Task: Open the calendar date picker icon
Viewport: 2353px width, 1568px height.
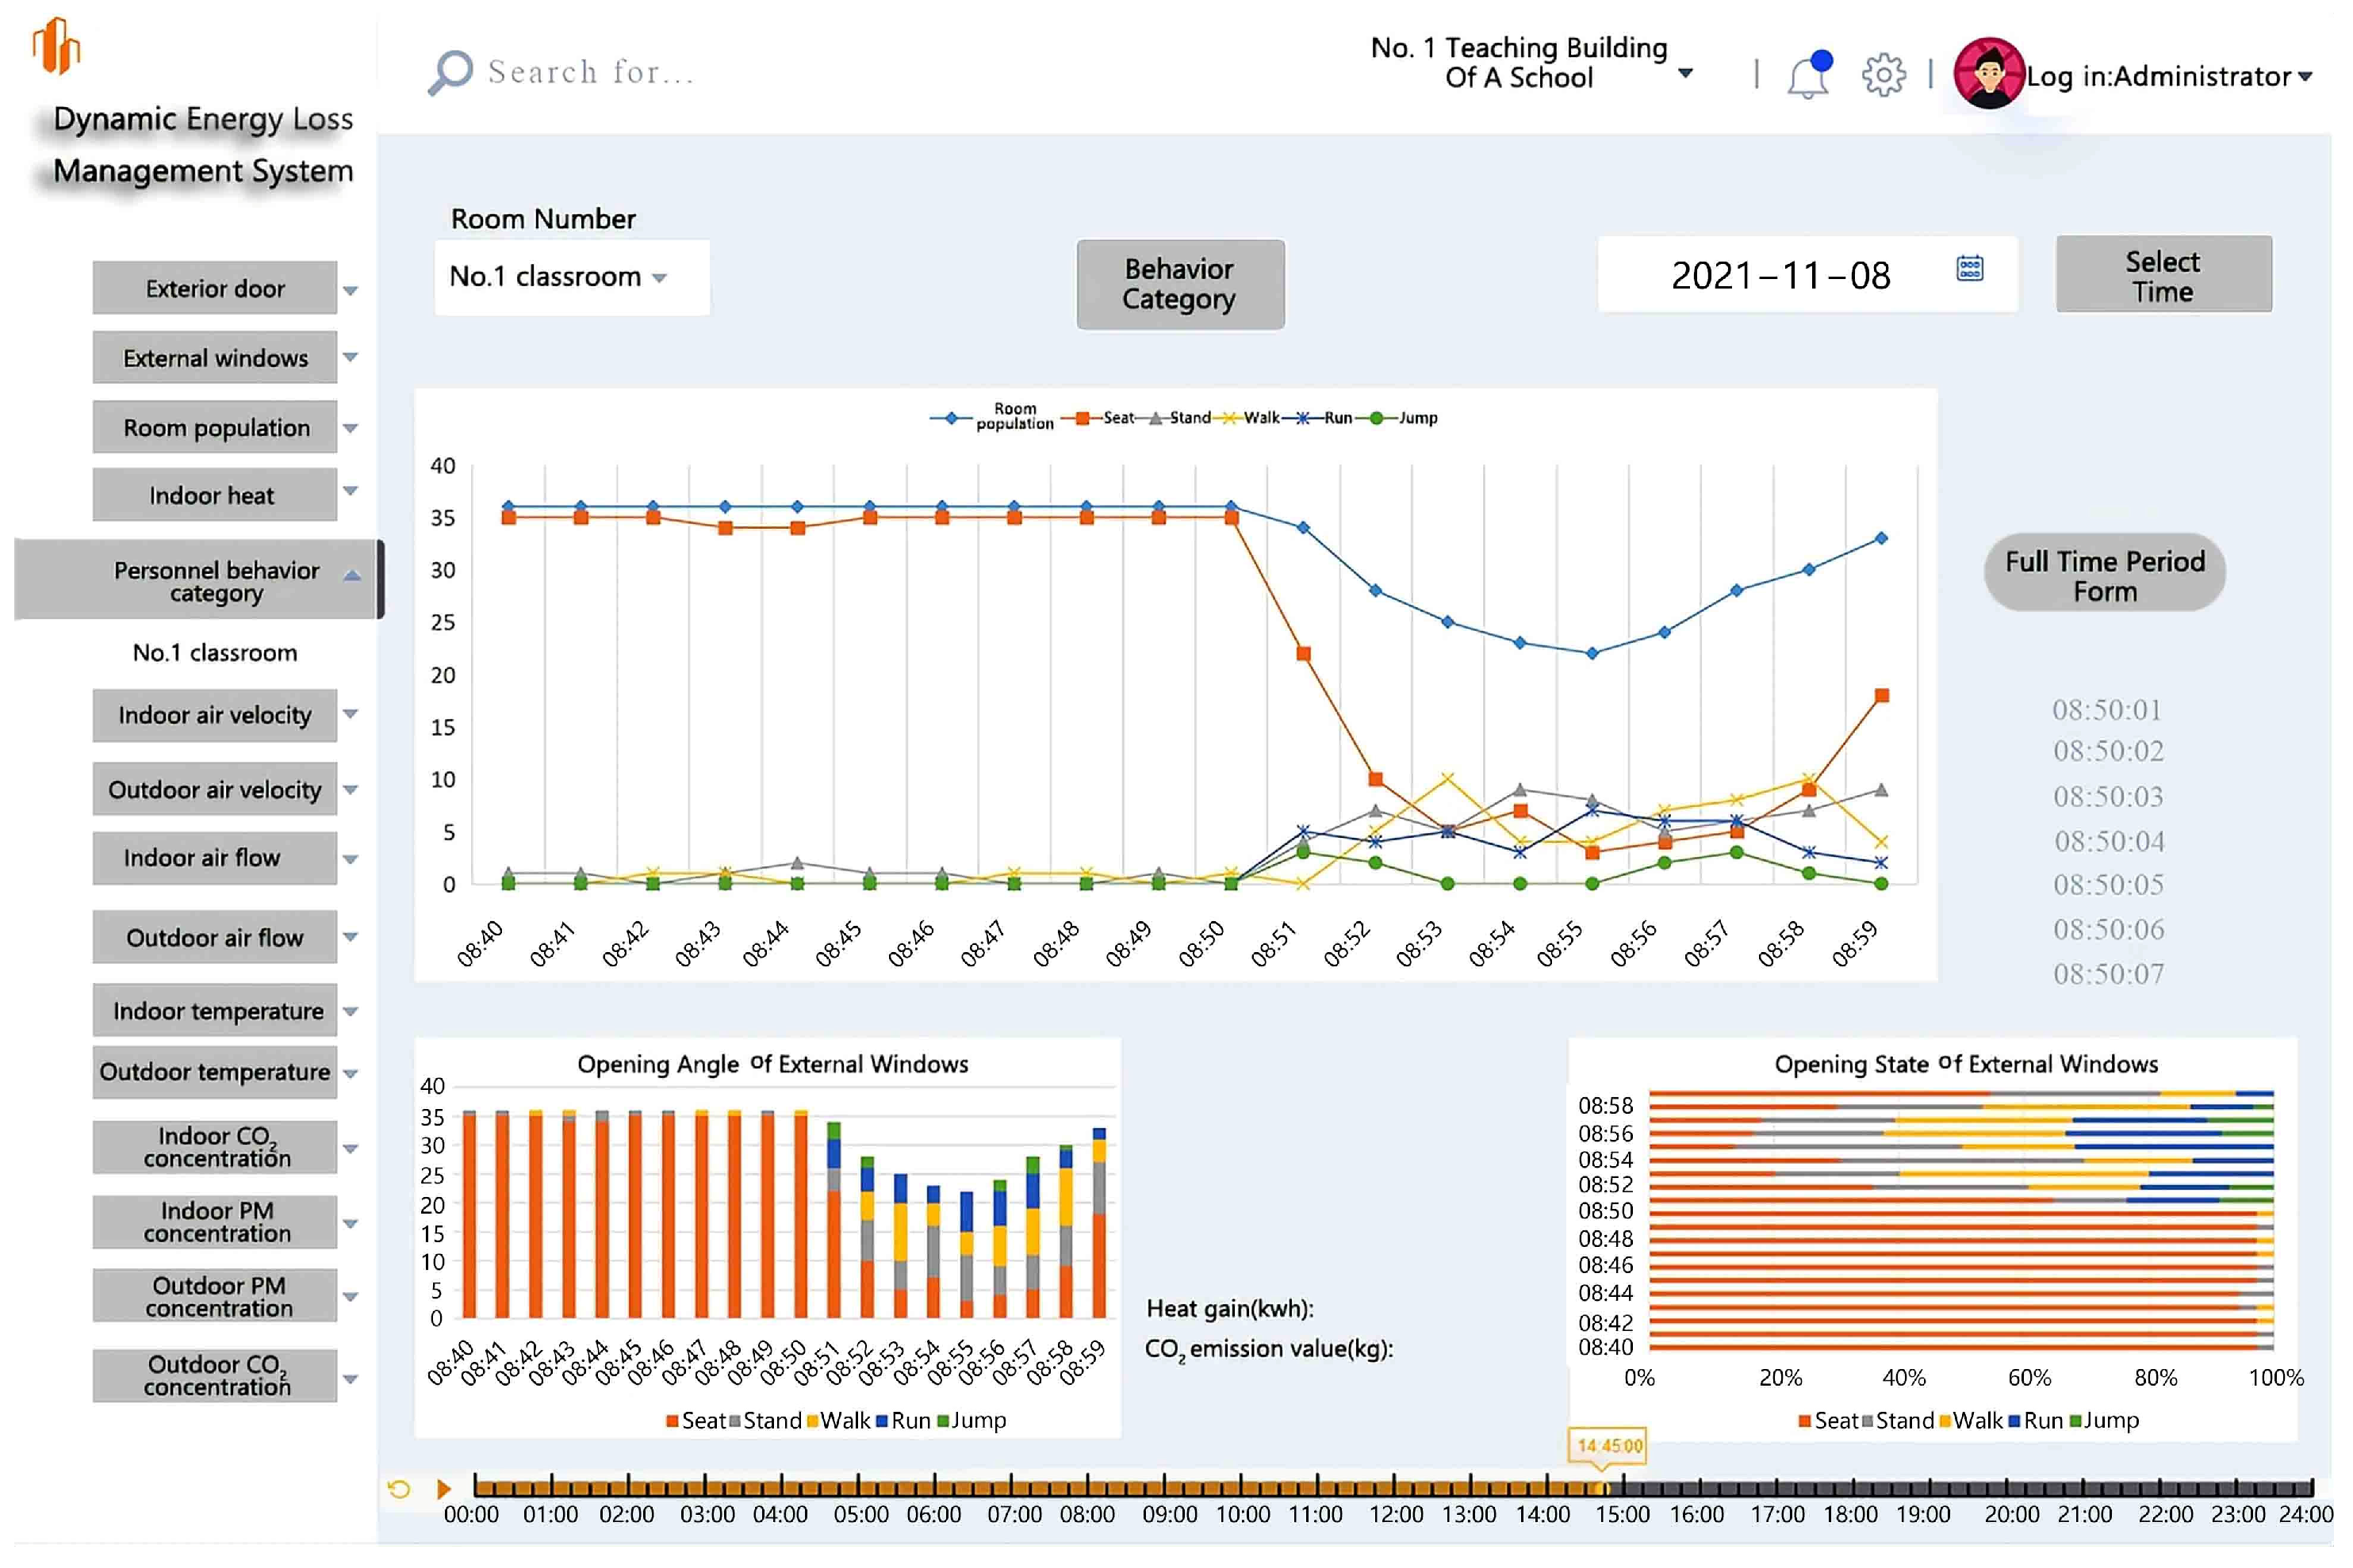Action: pyautogui.click(x=1969, y=269)
